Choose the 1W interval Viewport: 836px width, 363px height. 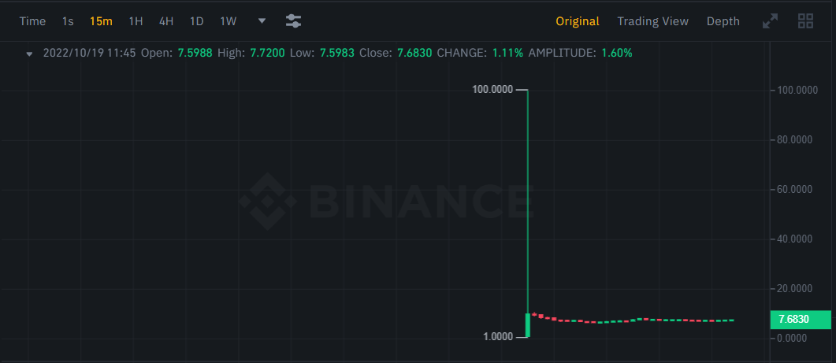[229, 21]
